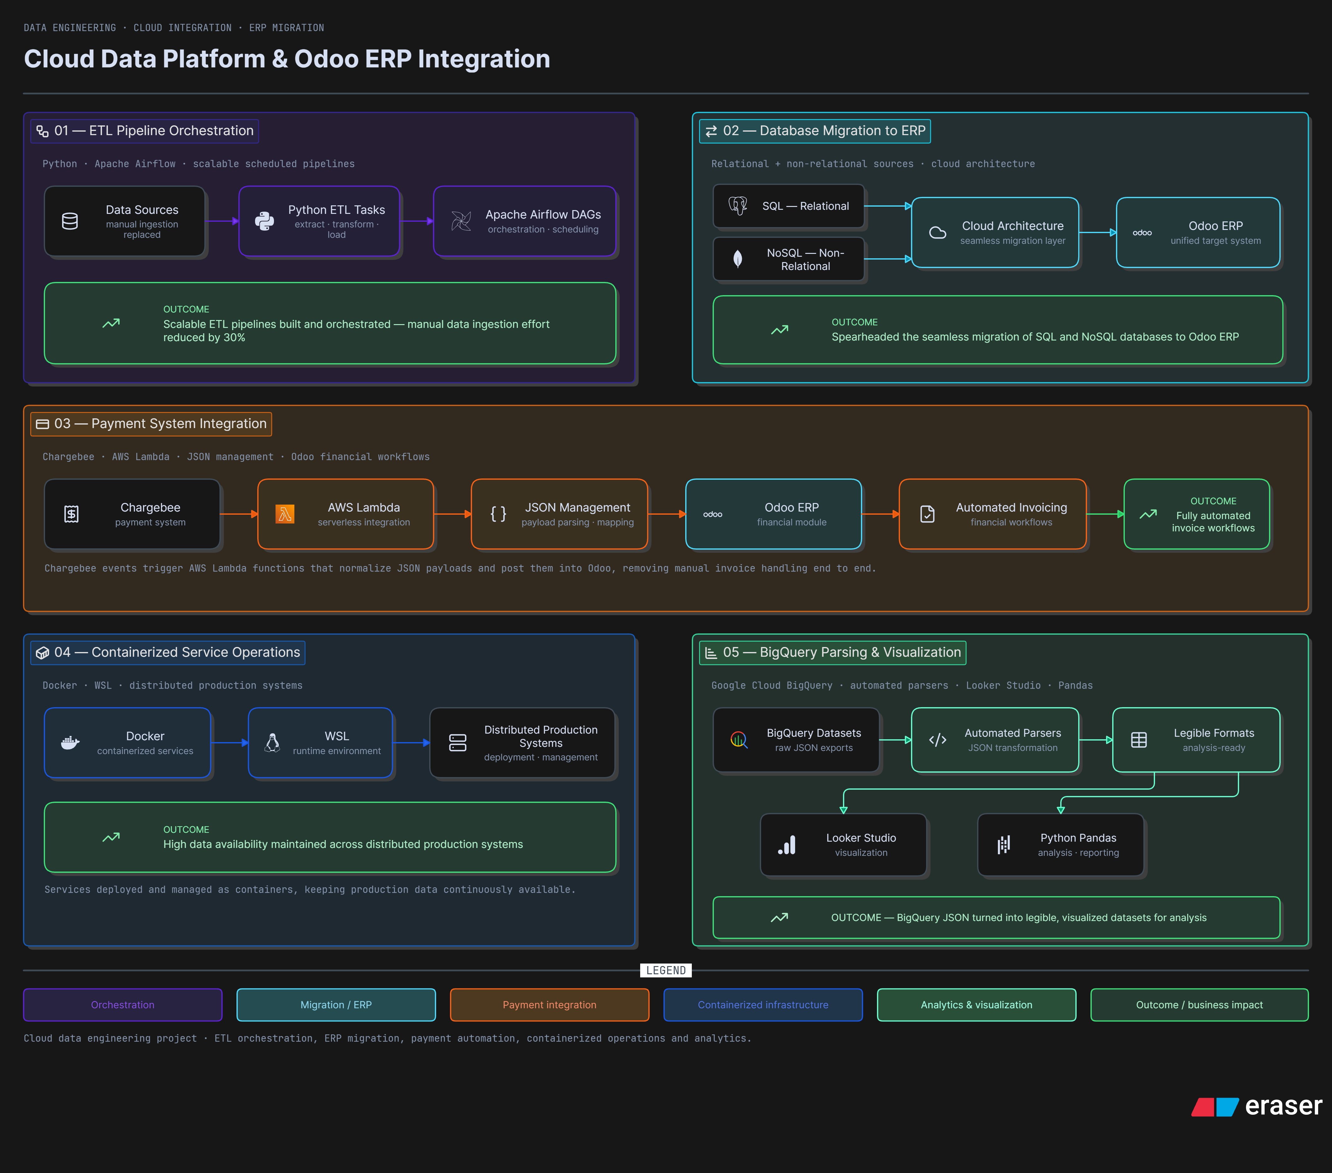
Task: Click the Cloud Architecture node title
Action: (x=1013, y=226)
